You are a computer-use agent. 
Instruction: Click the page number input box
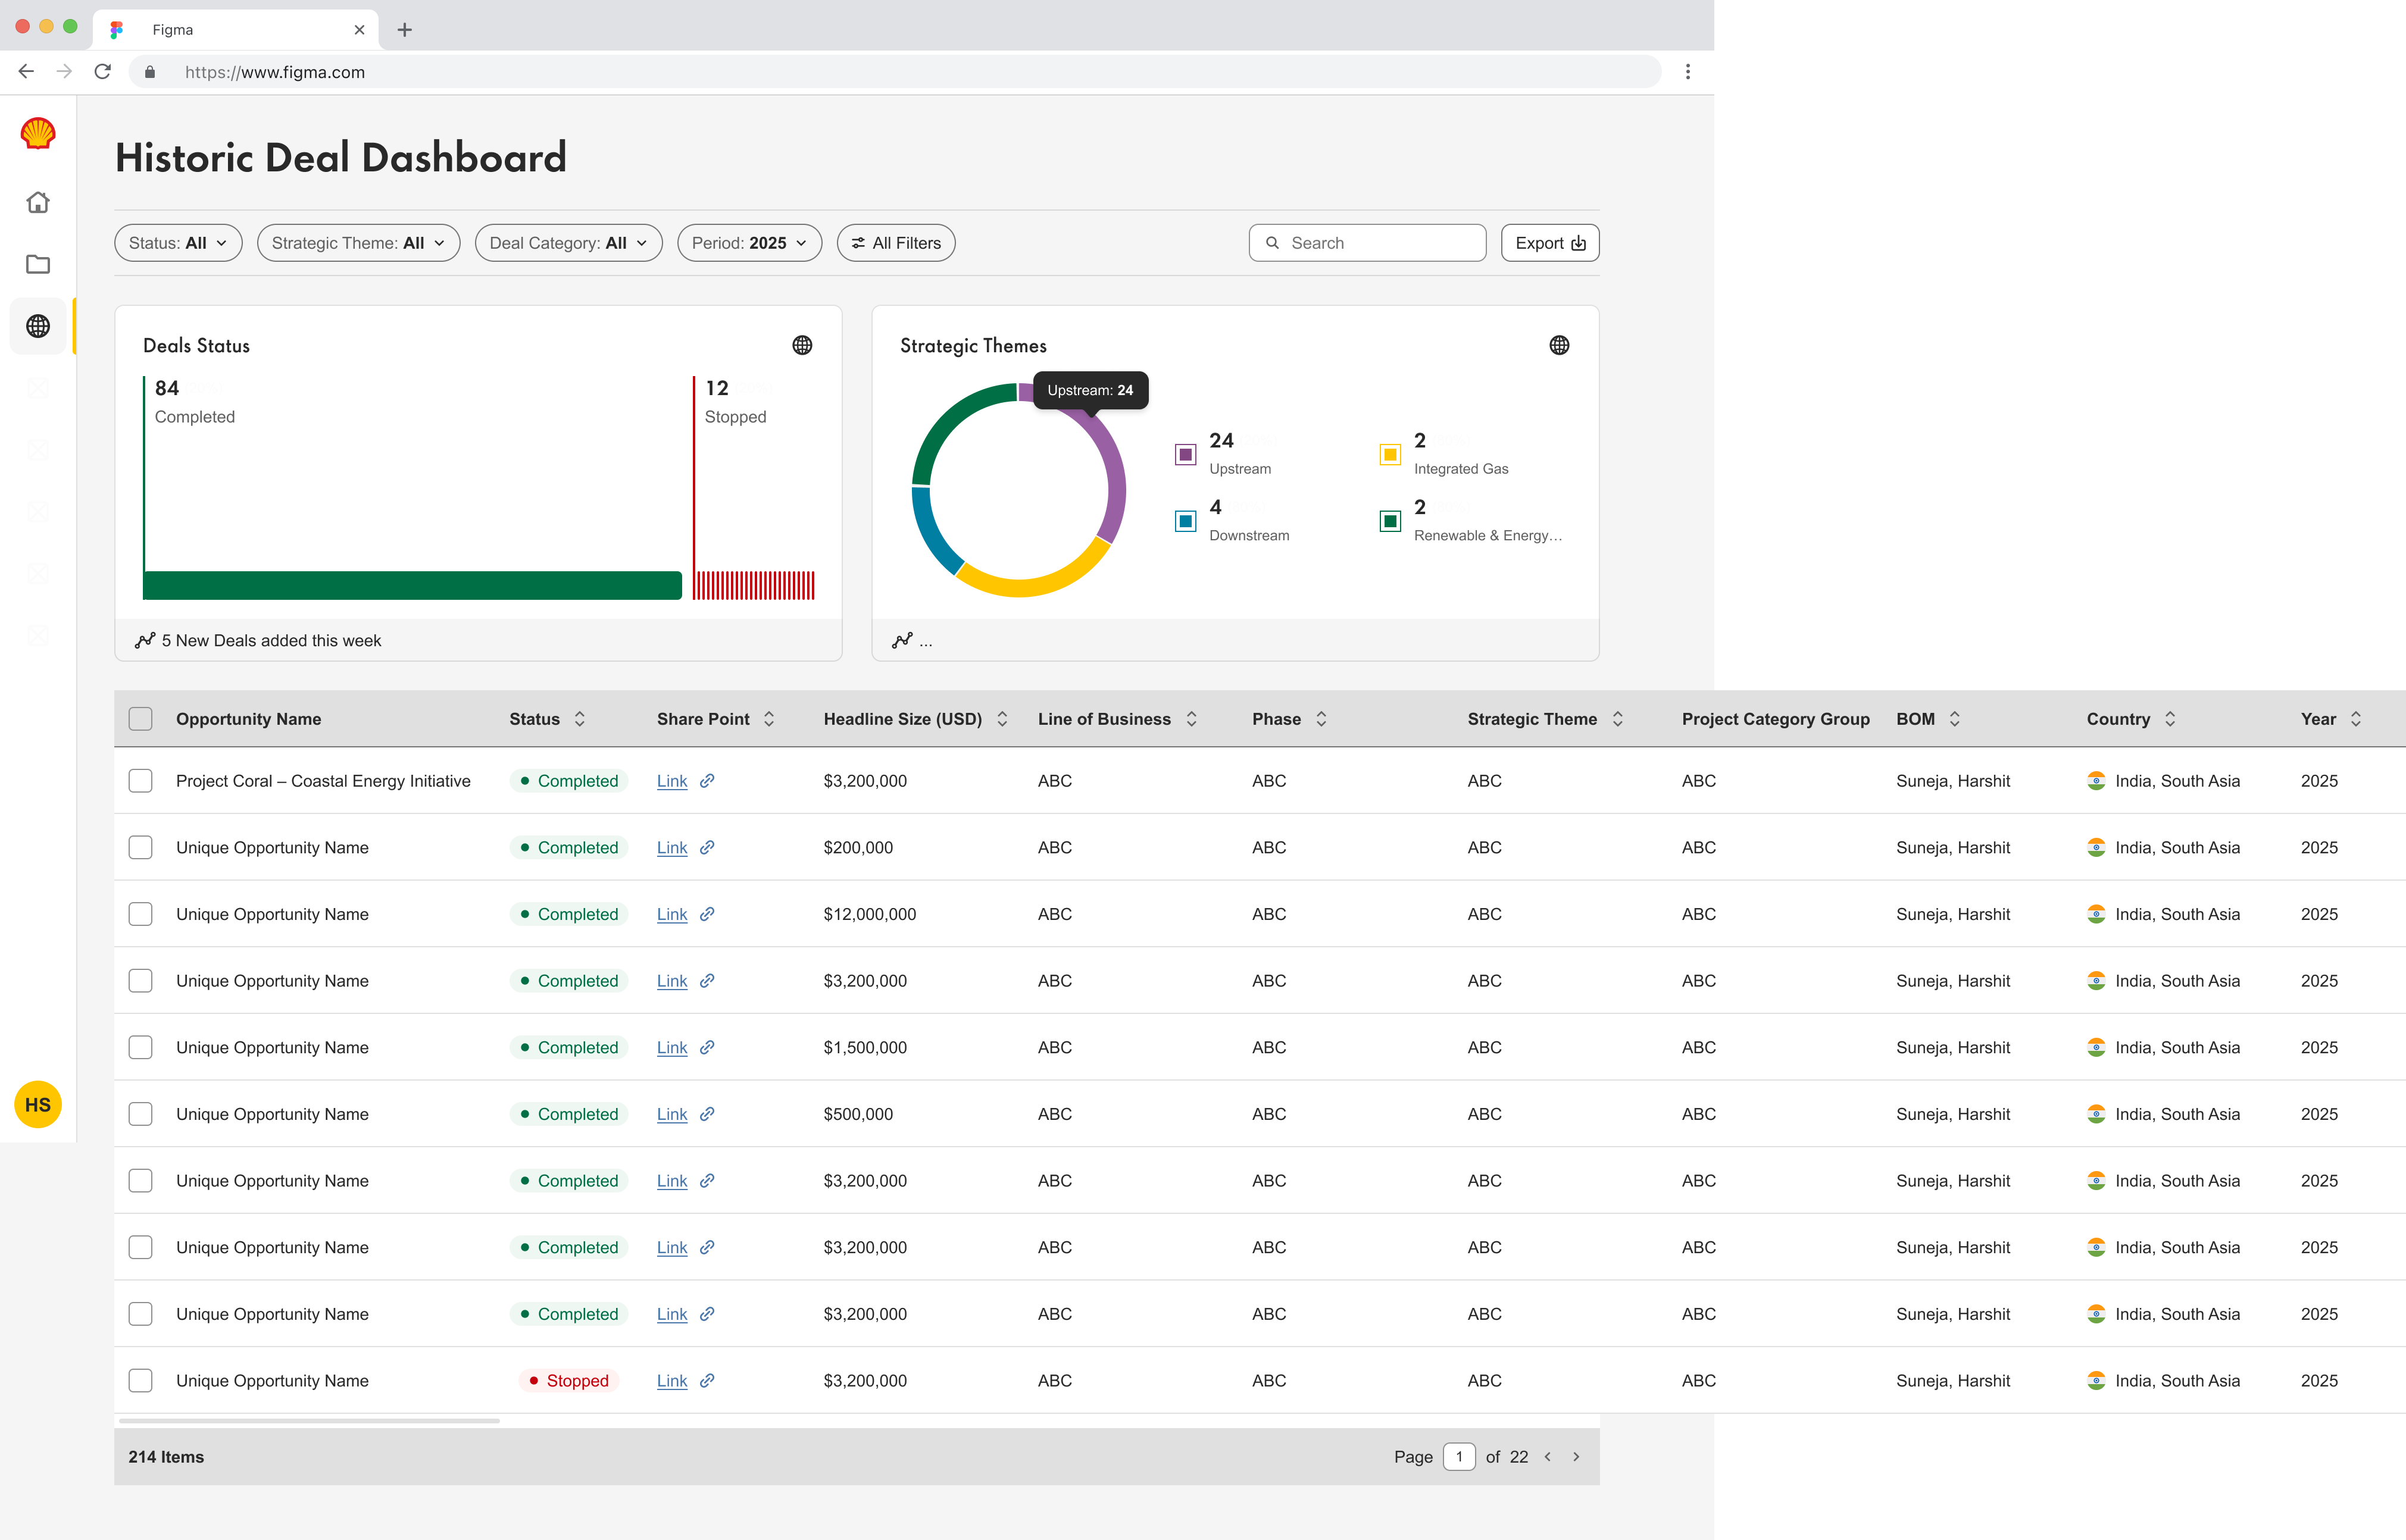click(x=1458, y=1457)
